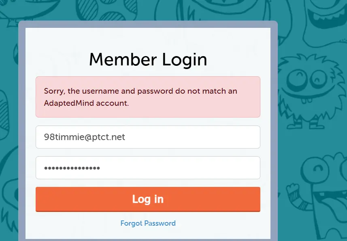Click the email field showing 98timmie@ptct.net
347x241 pixels.
coord(148,137)
